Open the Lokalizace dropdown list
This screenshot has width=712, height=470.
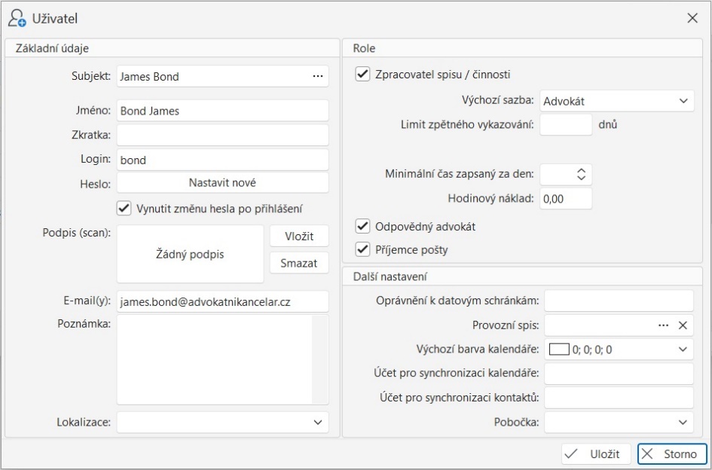coord(317,423)
